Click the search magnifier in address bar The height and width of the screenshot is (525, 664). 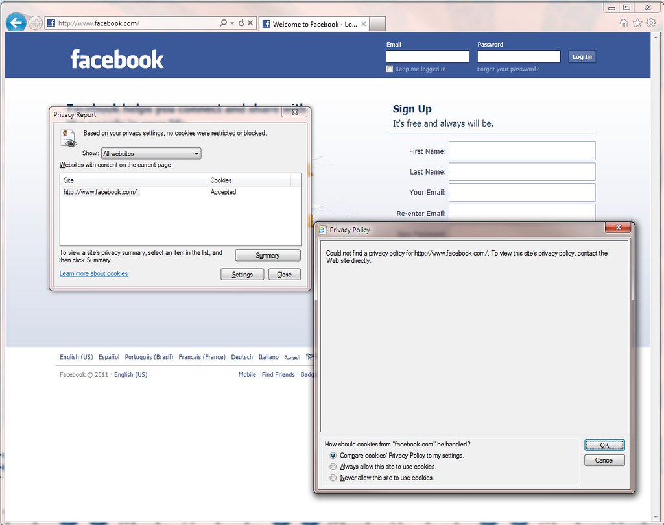[x=223, y=23]
